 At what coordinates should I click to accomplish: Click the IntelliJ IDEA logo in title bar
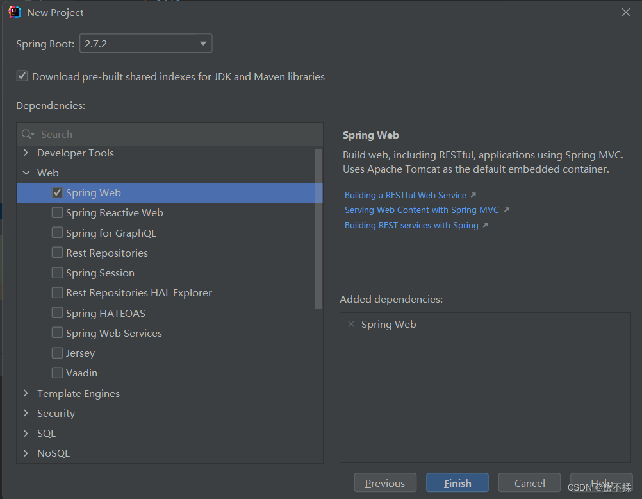tap(14, 12)
